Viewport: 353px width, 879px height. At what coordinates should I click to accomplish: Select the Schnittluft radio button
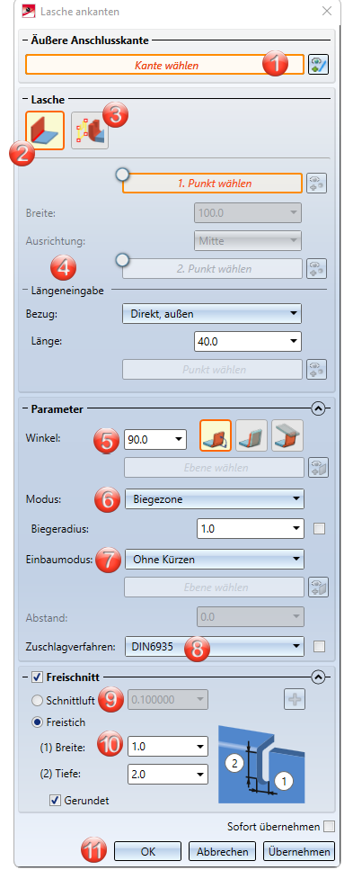coord(38,700)
